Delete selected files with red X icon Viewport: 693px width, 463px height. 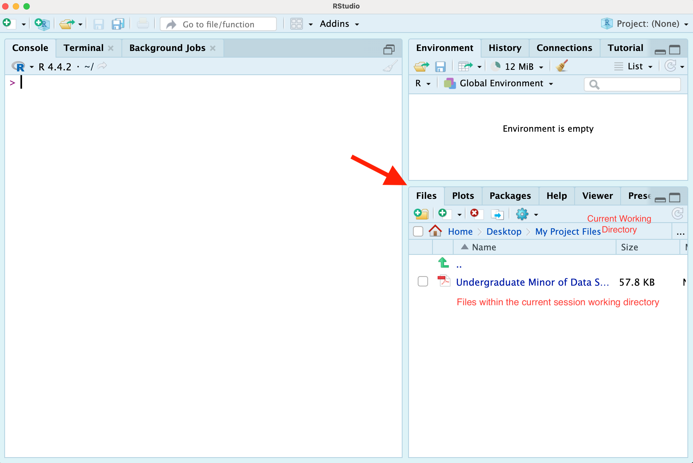tap(476, 214)
